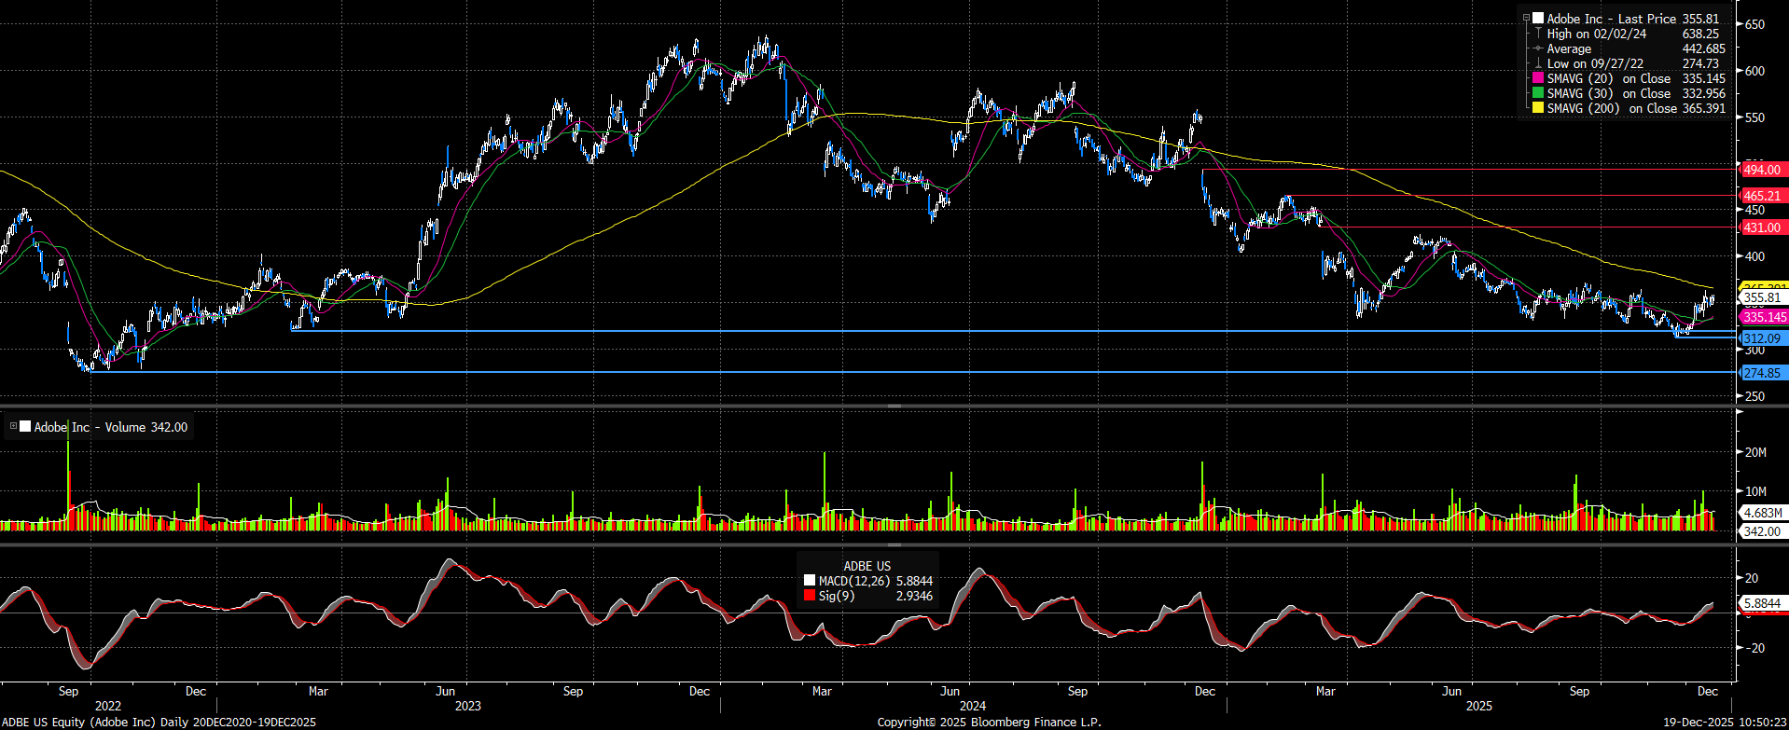
Task: Click the white Volume series swatch
Action: (x=25, y=427)
